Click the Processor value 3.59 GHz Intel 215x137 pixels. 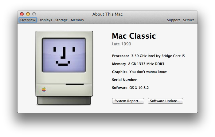click(x=158, y=56)
